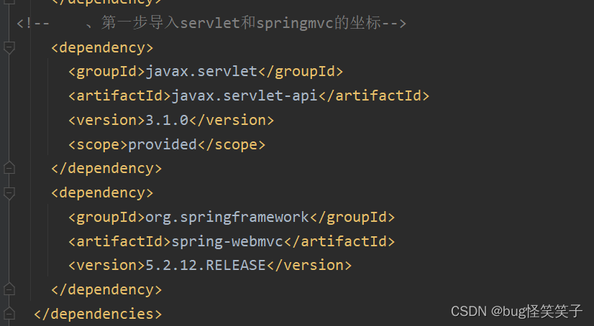The width and height of the screenshot is (594, 326).
Task: Collapse fold marker beside javax.servlet <dependency> opening tag
Action: [9, 47]
